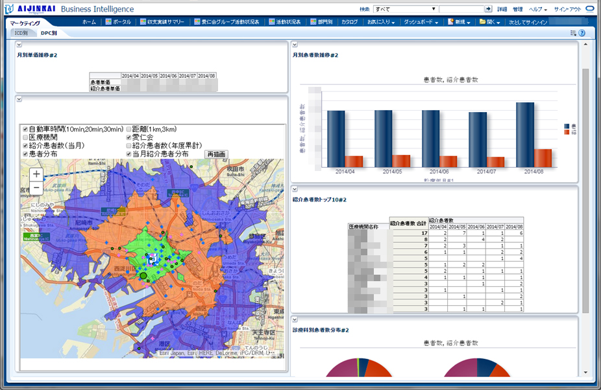
Task: Open the search scope すべて dropdown
Action: [404, 9]
